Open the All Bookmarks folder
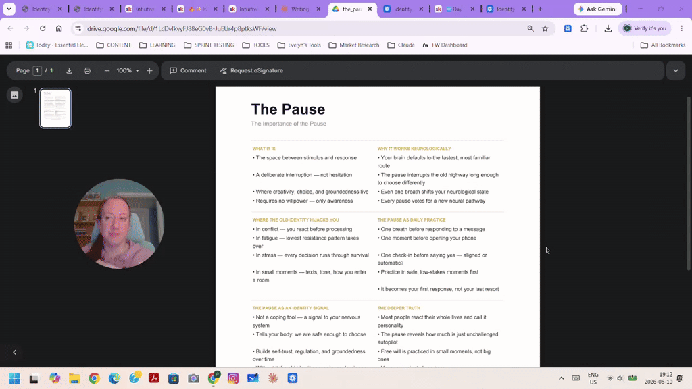Image resolution: width=692 pixels, height=389 pixels. tap(663, 45)
